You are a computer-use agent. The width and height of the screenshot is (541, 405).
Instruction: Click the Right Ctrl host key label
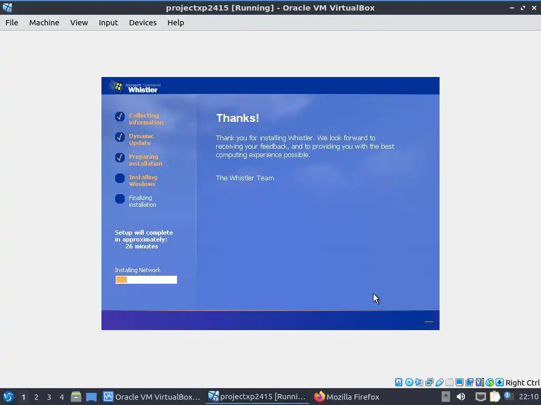coord(523,383)
